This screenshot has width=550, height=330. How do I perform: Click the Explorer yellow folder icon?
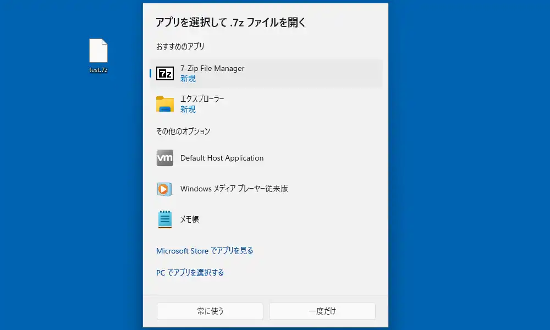coord(165,104)
